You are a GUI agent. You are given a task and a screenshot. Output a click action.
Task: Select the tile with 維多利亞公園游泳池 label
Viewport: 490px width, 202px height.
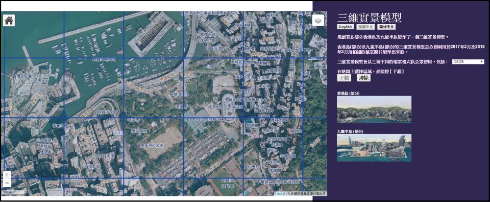click(x=213, y=88)
